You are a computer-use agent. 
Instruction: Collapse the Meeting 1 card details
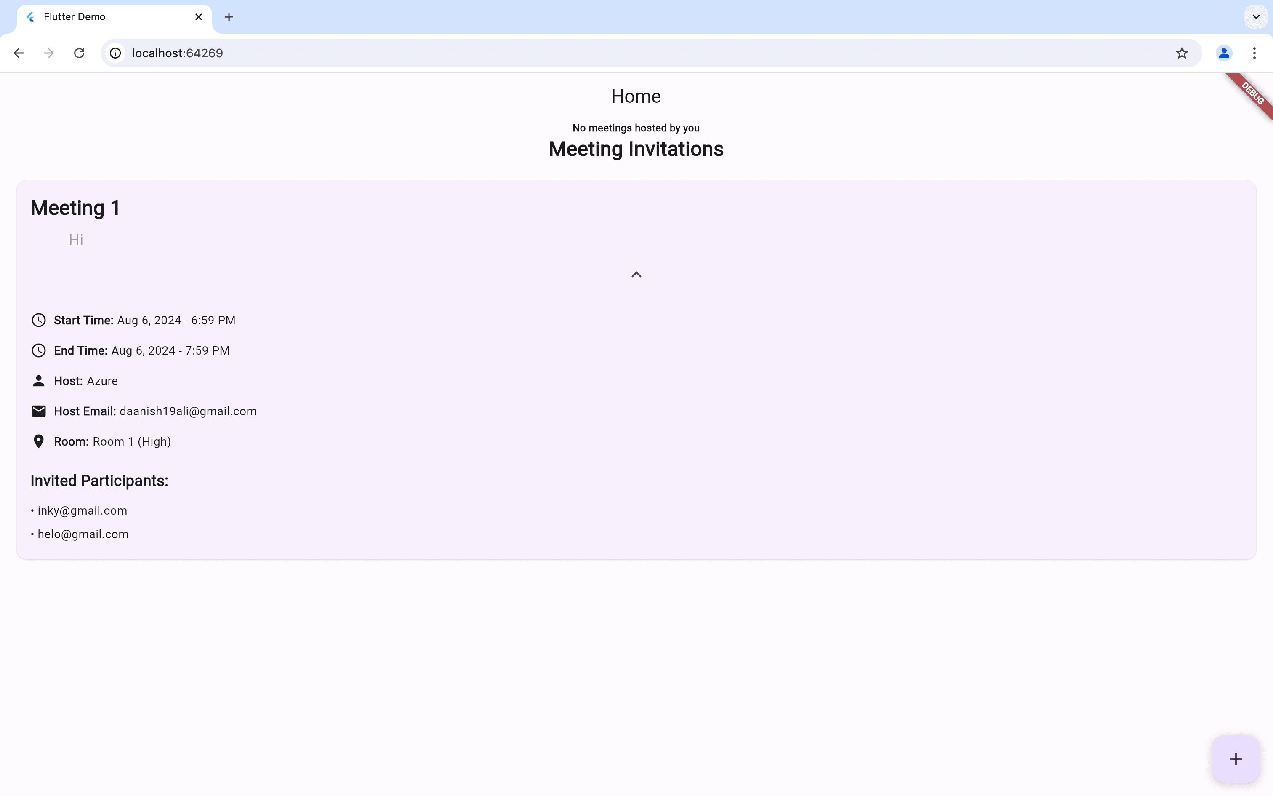(636, 275)
